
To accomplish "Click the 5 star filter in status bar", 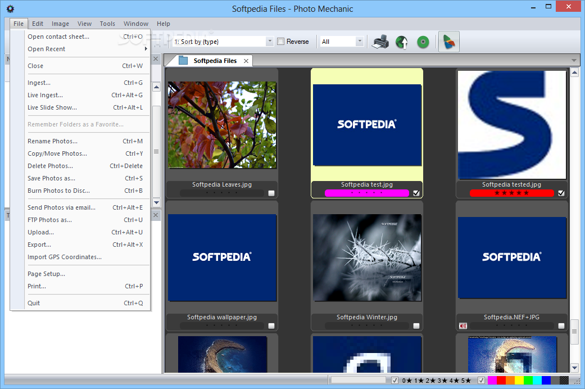I will click(x=466, y=381).
